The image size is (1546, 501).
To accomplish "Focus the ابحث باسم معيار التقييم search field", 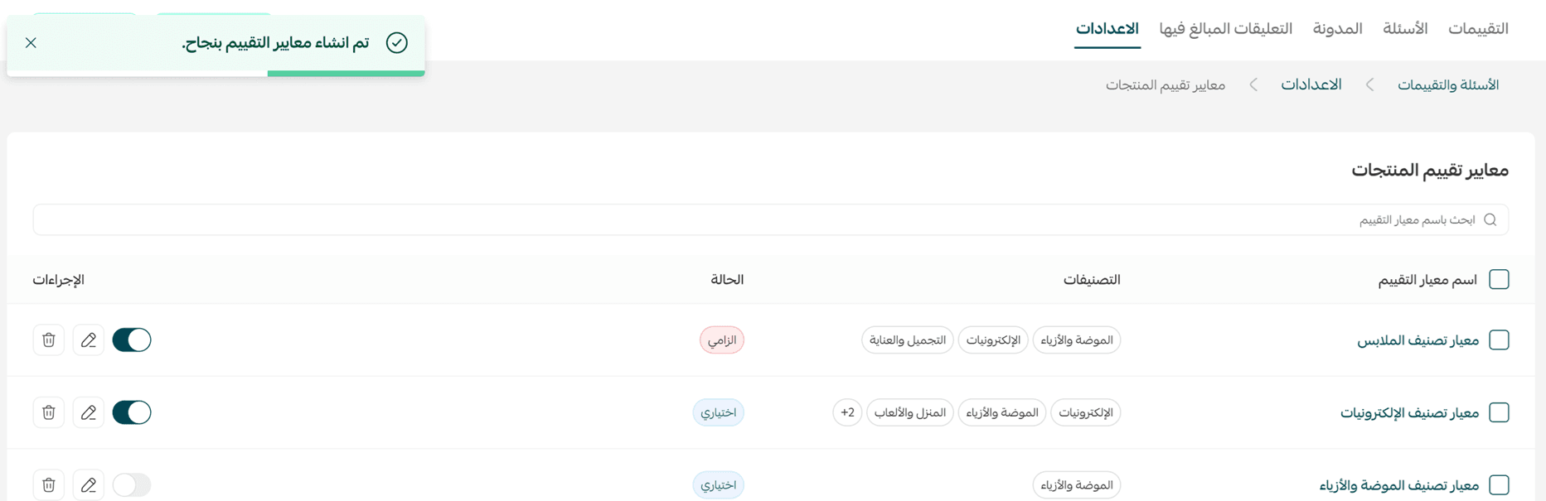I will [x=771, y=219].
